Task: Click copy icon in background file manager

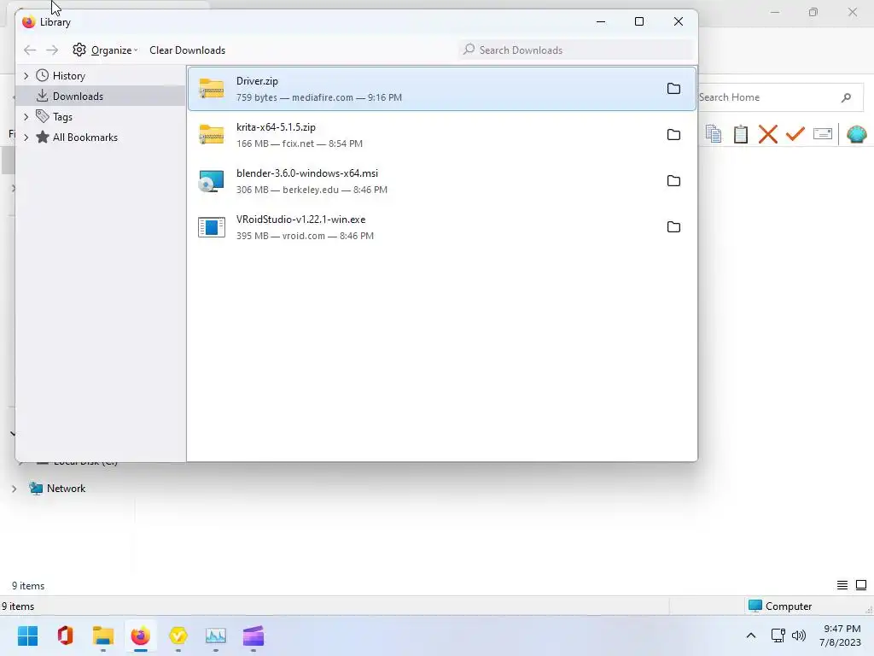Action: coord(713,134)
